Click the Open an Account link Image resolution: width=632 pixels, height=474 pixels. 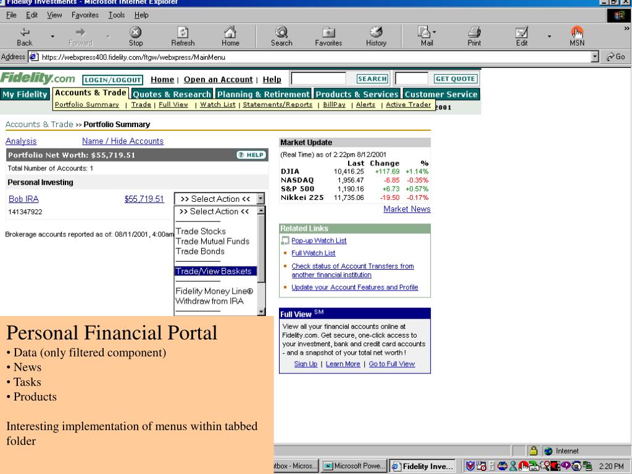[x=218, y=80]
